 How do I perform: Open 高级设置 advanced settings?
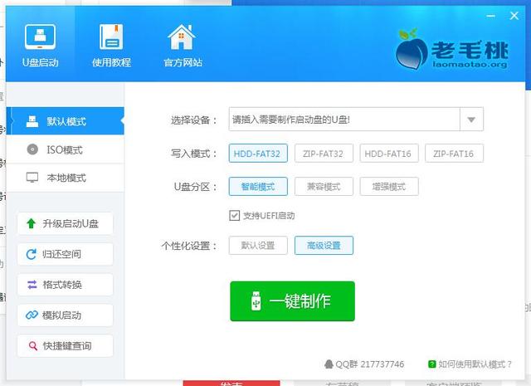click(324, 246)
